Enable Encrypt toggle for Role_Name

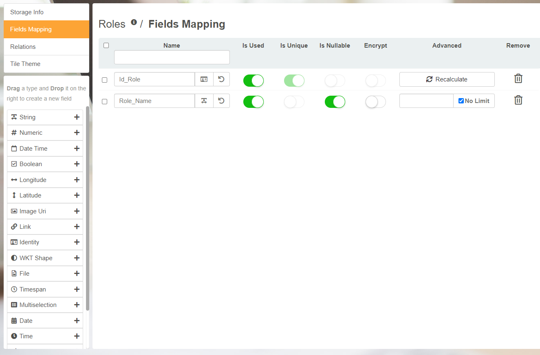(x=375, y=101)
